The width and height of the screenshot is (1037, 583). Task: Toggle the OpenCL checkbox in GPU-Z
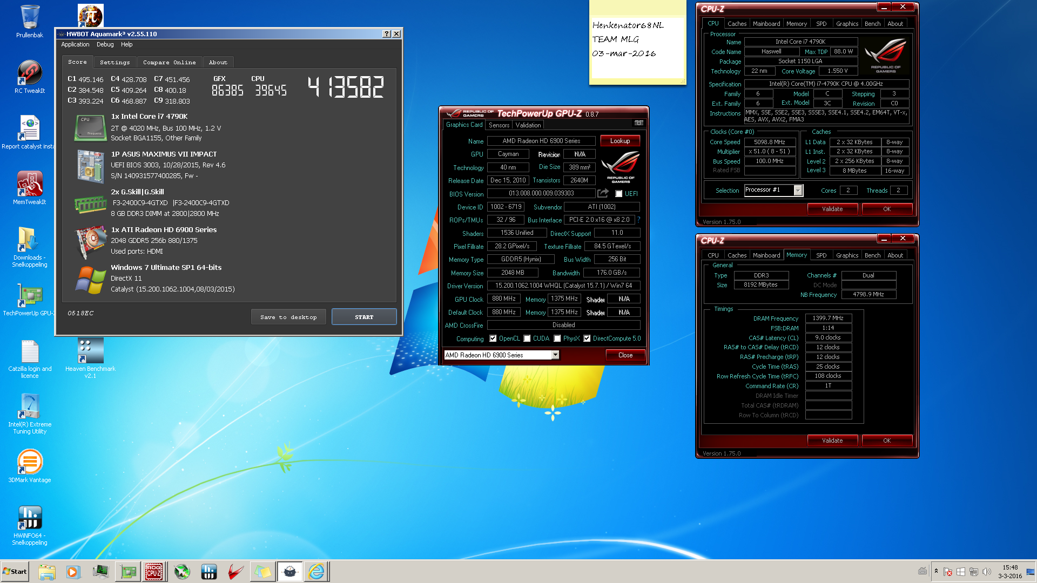click(493, 338)
